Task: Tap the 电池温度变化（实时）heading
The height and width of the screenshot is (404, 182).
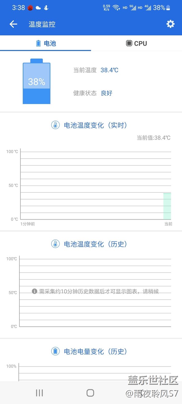Action: 95,125
